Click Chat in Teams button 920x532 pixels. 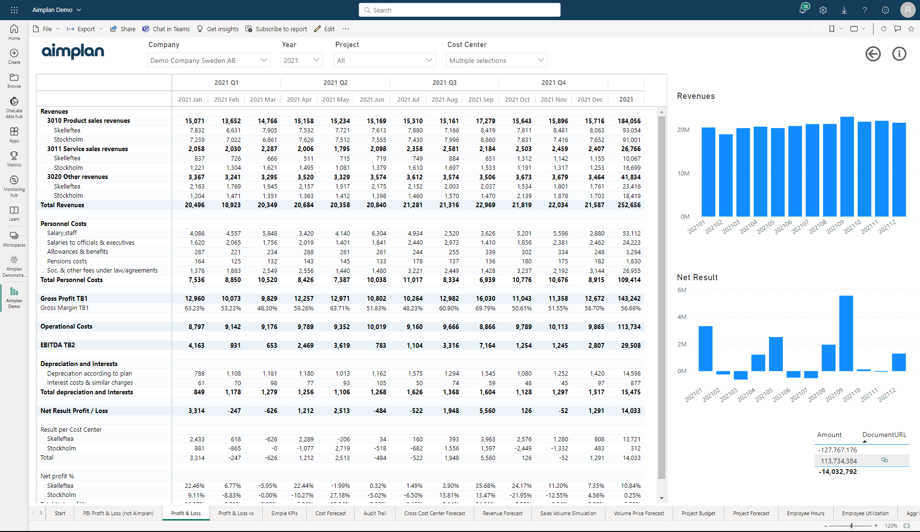tap(166, 29)
